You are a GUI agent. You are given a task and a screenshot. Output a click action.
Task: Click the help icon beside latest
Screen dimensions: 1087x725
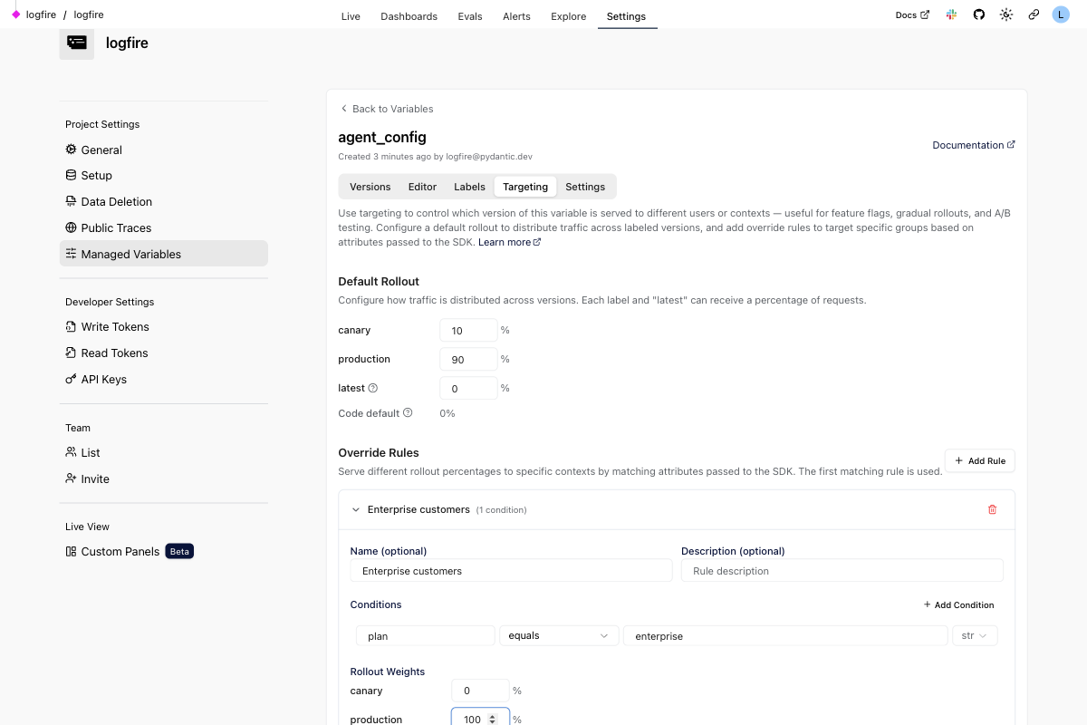click(x=372, y=388)
